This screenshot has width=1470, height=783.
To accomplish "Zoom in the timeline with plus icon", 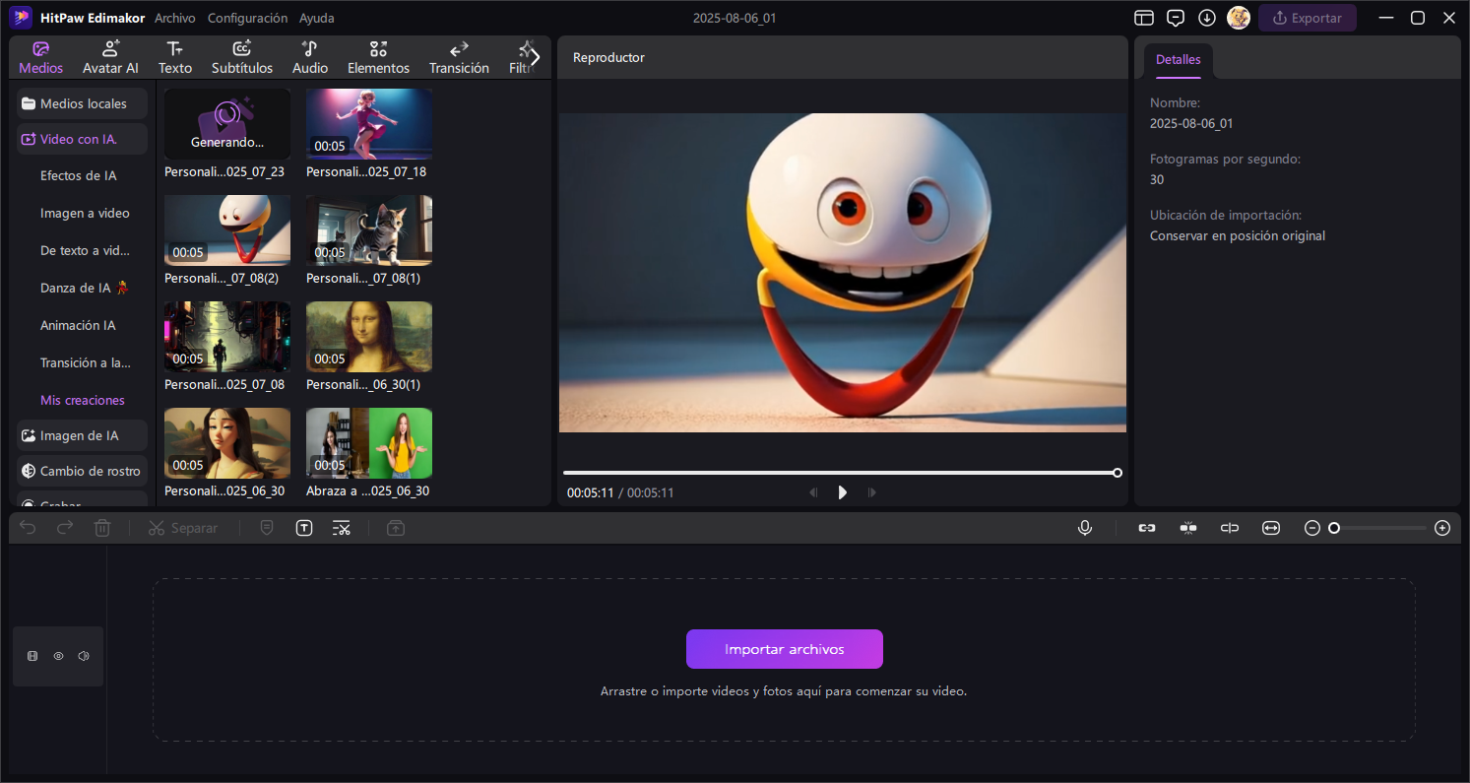I will [x=1442, y=528].
